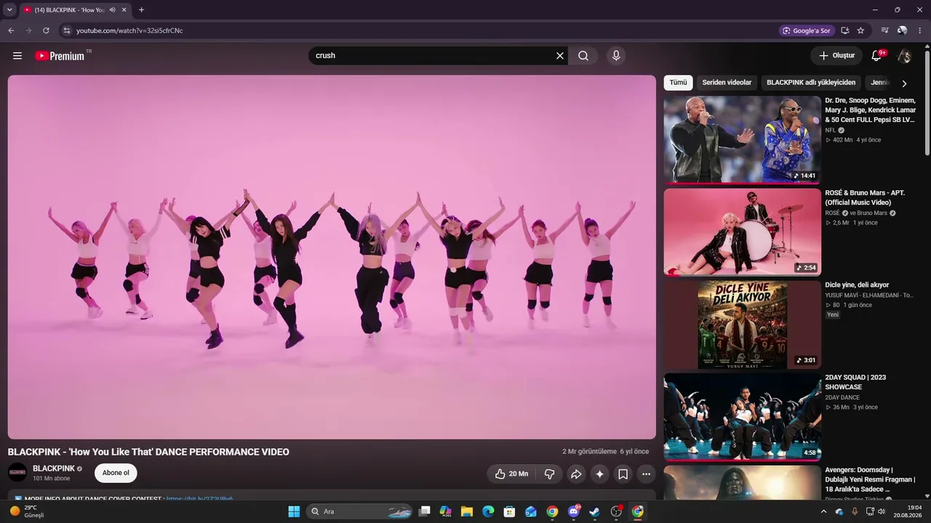The width and height of the screenshot is (931, 523).
Task: Click the taskbar Ara search box
Action: click(359, 511)
